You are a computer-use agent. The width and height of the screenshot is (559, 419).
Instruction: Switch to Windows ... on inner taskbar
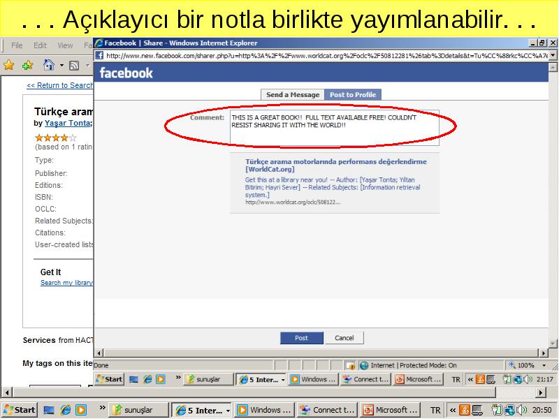click(x=314, y=379)
